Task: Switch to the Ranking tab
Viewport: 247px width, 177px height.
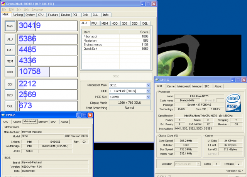Action: point(18,15)
